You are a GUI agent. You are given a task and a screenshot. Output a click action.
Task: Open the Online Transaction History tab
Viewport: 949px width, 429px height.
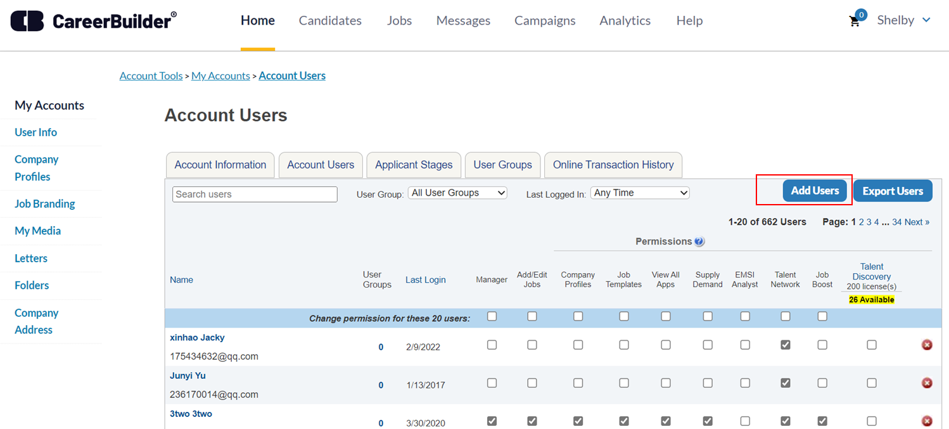tap(613, 165)
